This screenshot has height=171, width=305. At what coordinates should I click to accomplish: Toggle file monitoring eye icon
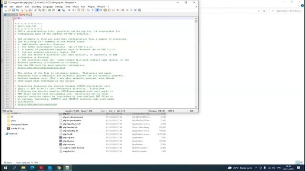tap(118, 10)
